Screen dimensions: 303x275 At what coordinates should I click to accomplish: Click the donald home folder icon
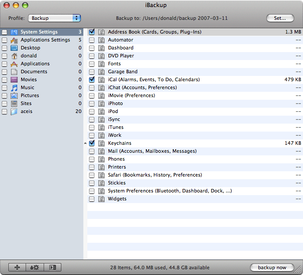[14, 56]
